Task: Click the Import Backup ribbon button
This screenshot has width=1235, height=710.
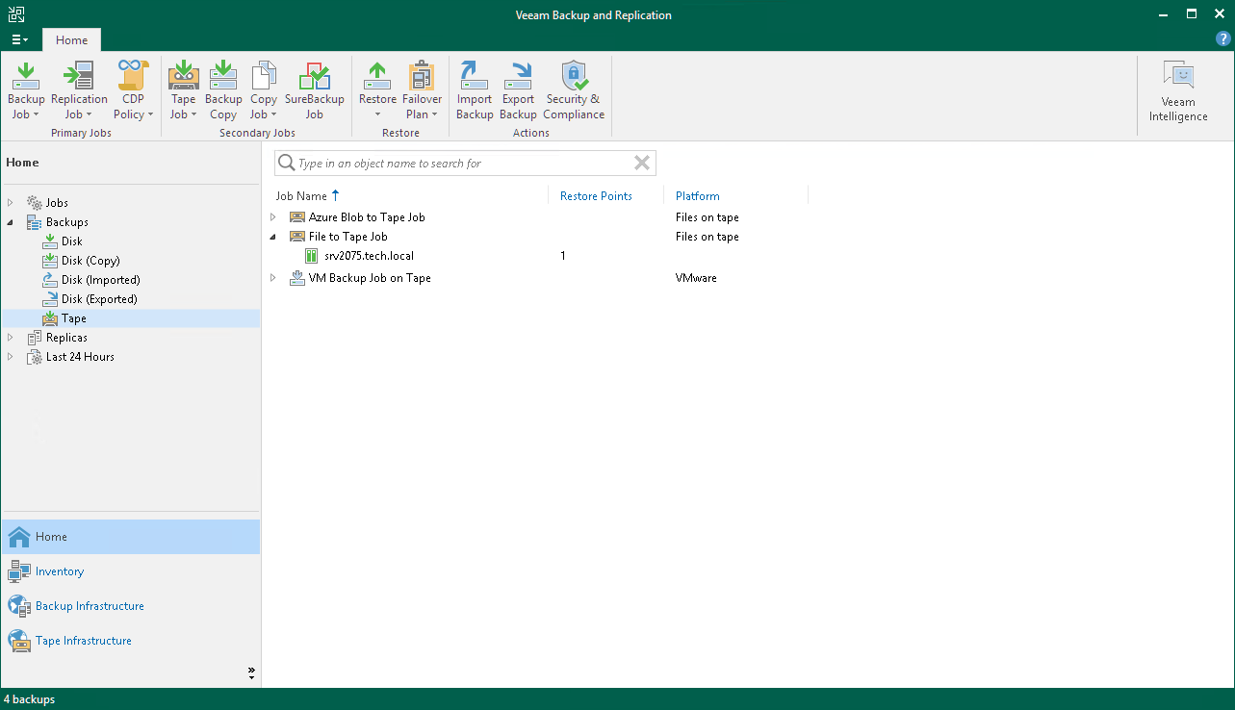Action: (475, 90)
